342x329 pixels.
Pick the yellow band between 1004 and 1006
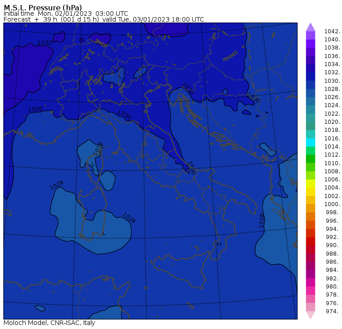(x=310, y=184)
